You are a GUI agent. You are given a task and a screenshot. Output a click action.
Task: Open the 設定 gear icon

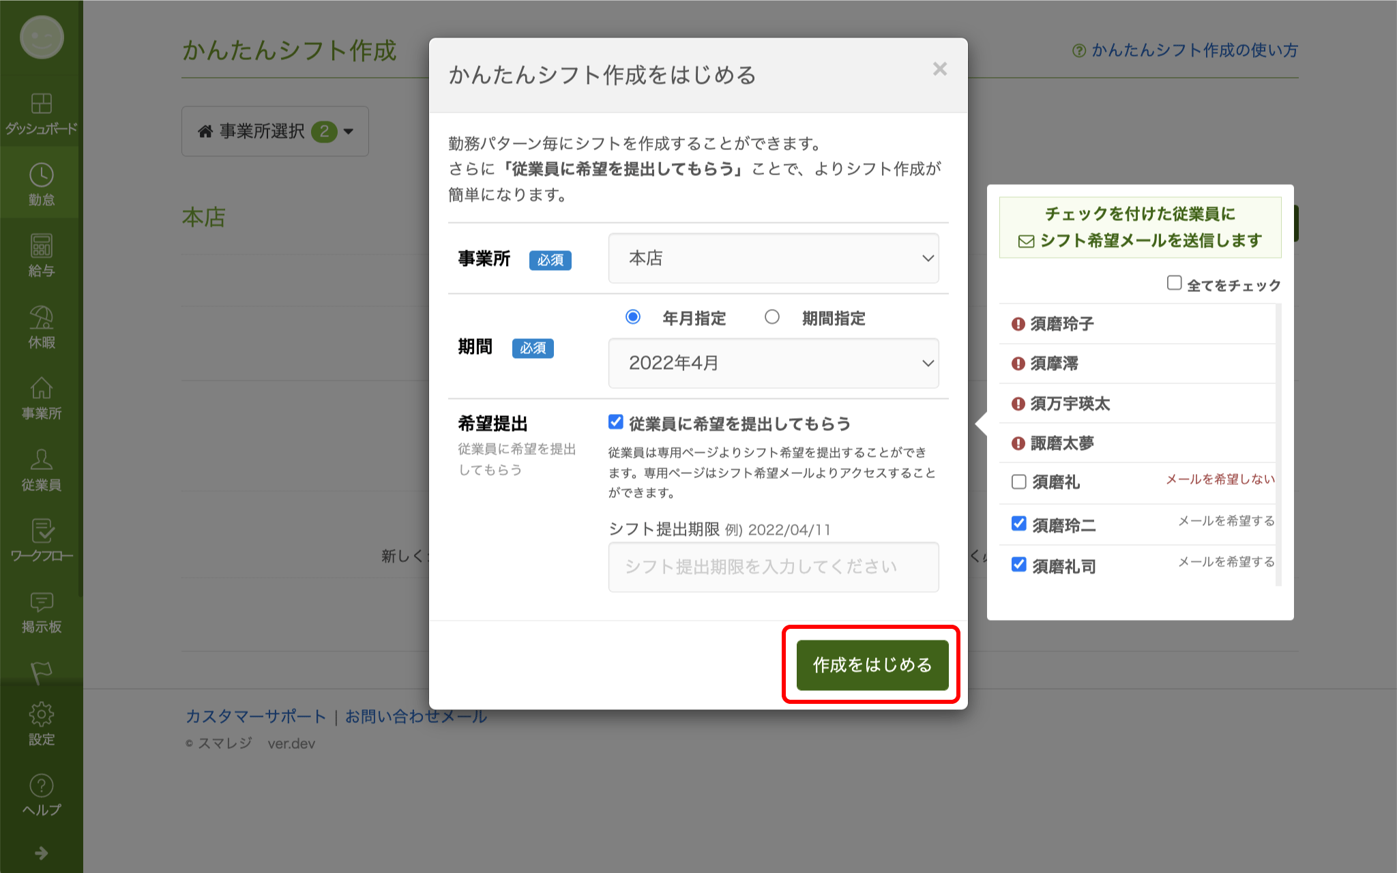(x=42, y=714)
